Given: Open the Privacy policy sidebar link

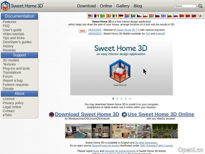Looking at the screenshot, I should (13, 103).
